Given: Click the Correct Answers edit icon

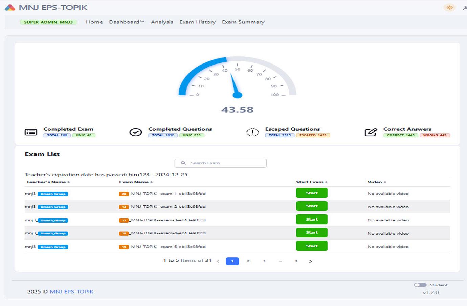Looking at the screenshot, I should [371, 132].
